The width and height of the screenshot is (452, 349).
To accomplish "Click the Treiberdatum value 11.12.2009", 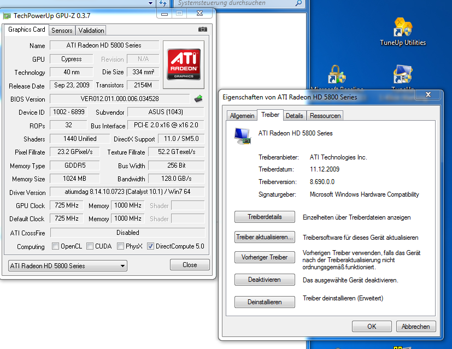I will [x=325, y=169].
